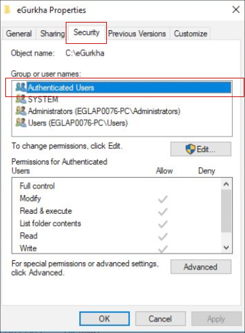Click the Advanced button

tap(201, 267)
